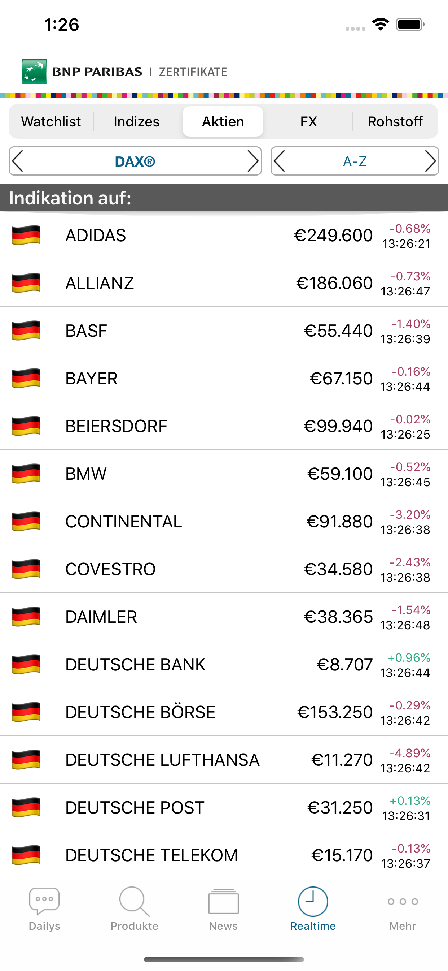
Task: Switch to the Watchlist tab
Action: (51, 121)
